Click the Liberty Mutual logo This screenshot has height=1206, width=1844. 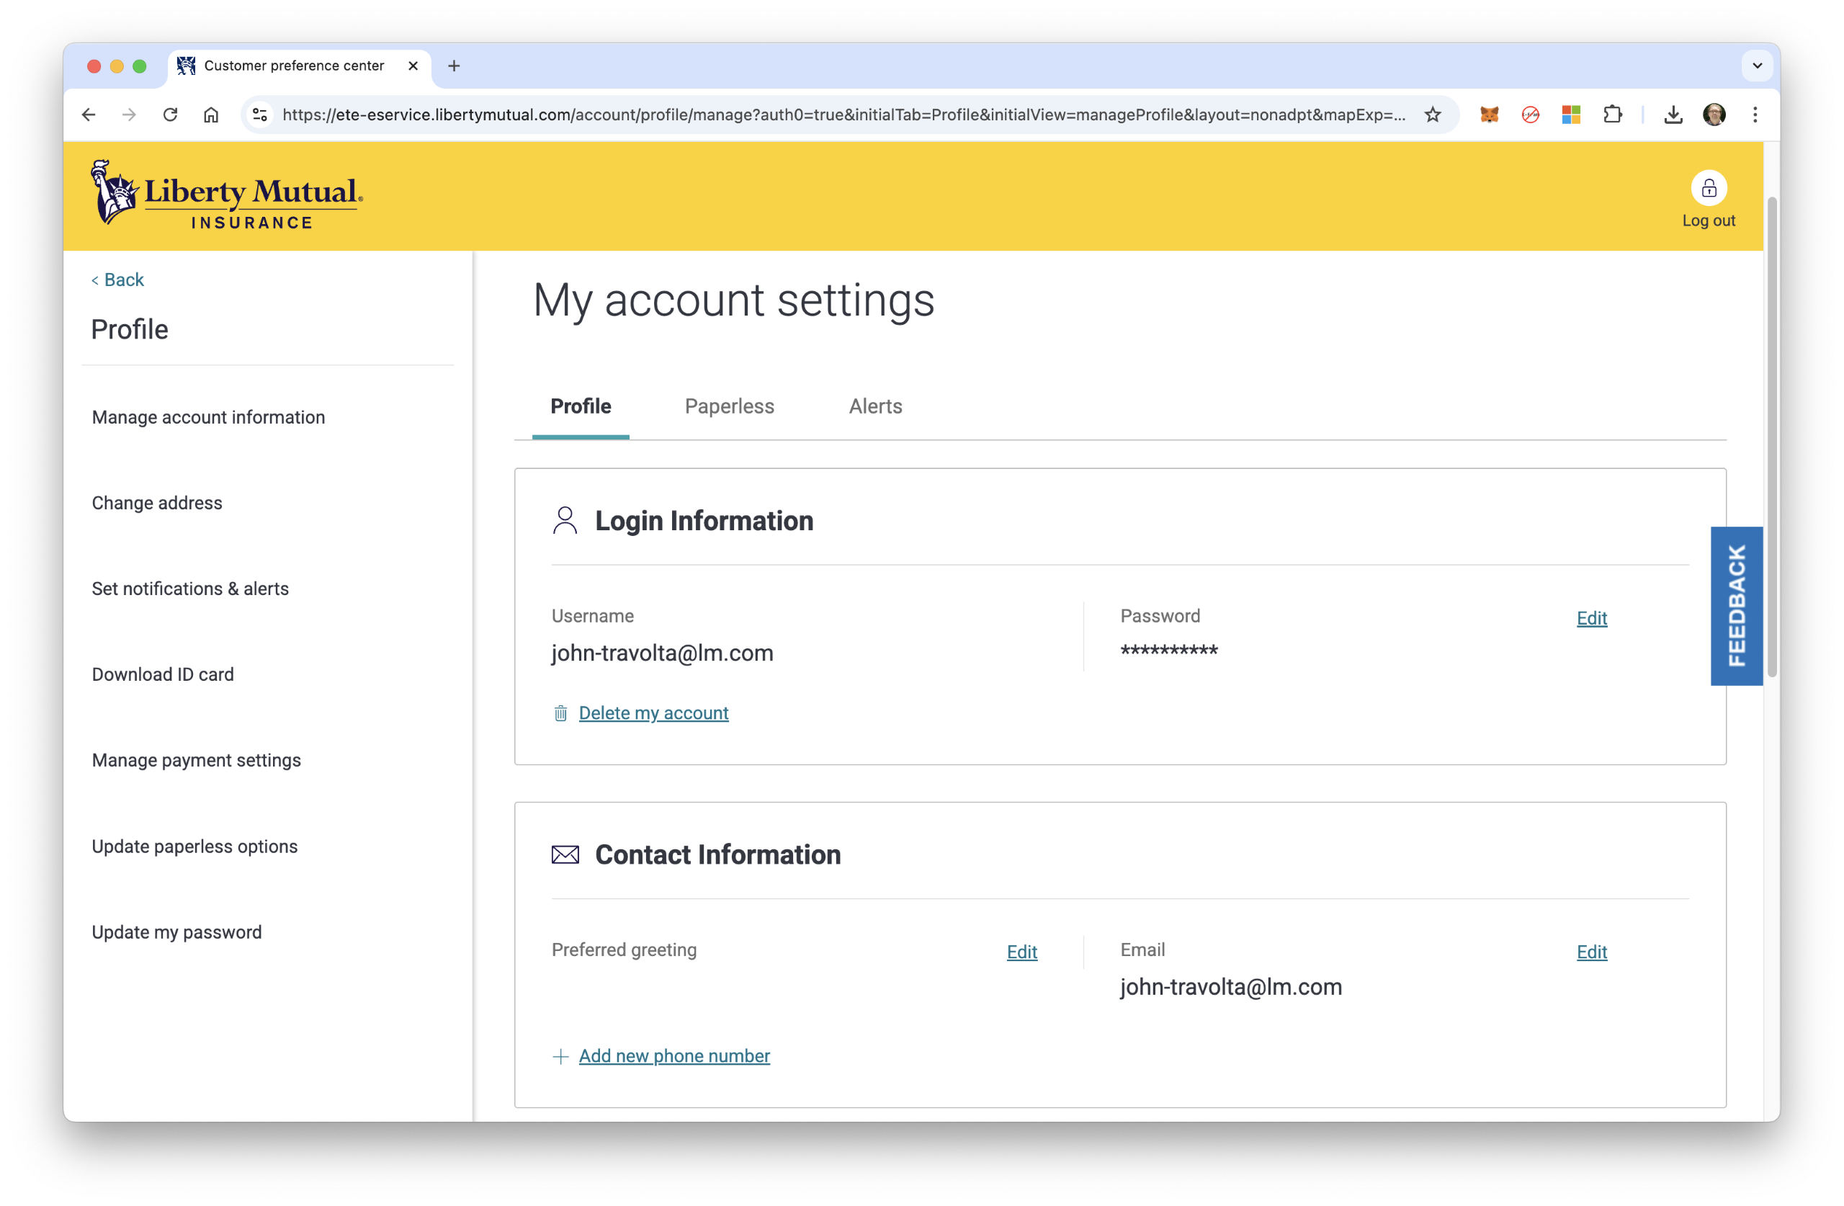[227, 195]
